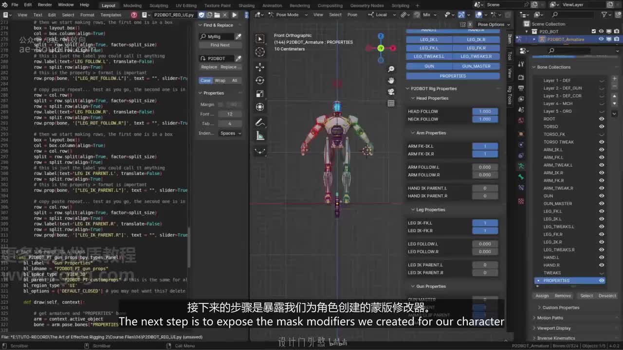Choose the Rotate tool in viewport toolbar
Image resolution: width=623 pixels, height=350 pixels.
pos(260,80)
